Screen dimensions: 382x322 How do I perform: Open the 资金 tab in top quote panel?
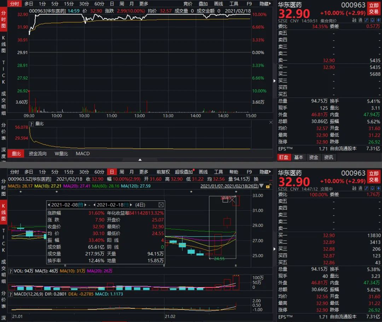[x=313, y=157]
